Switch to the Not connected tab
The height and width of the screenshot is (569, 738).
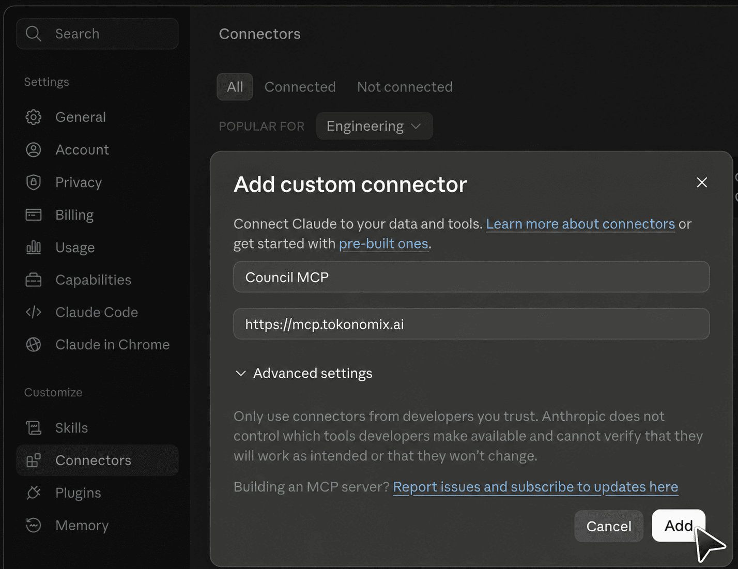point(405,87)
